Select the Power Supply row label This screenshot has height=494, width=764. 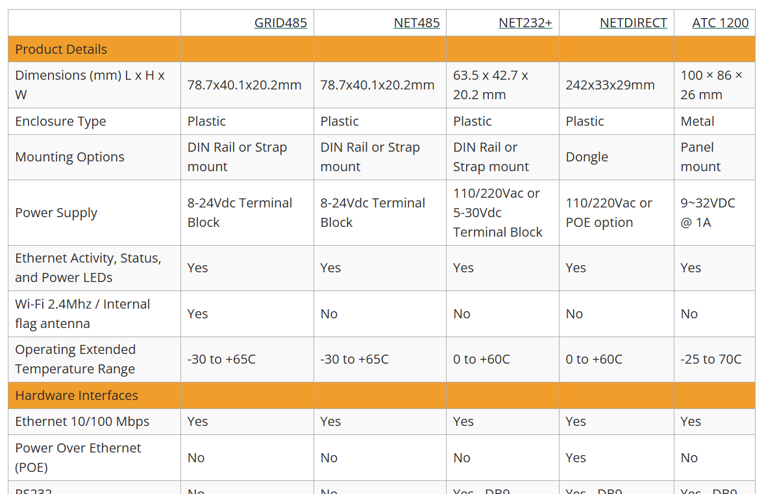[95, 213]
